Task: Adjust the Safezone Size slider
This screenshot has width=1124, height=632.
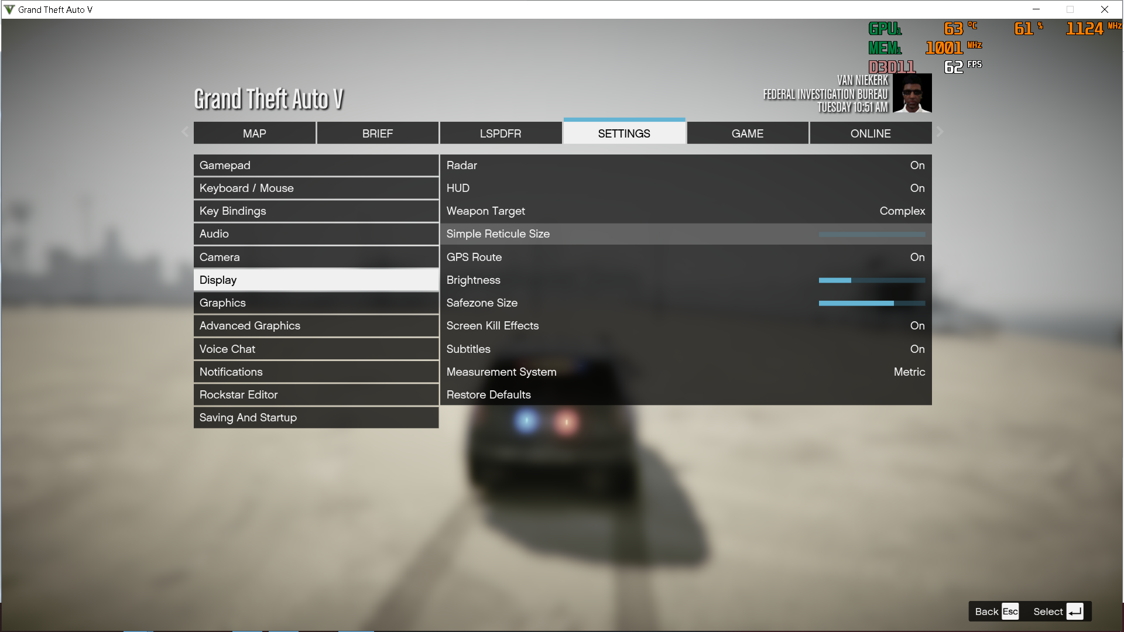Action: pyautogui.click(x=871, y=304)
